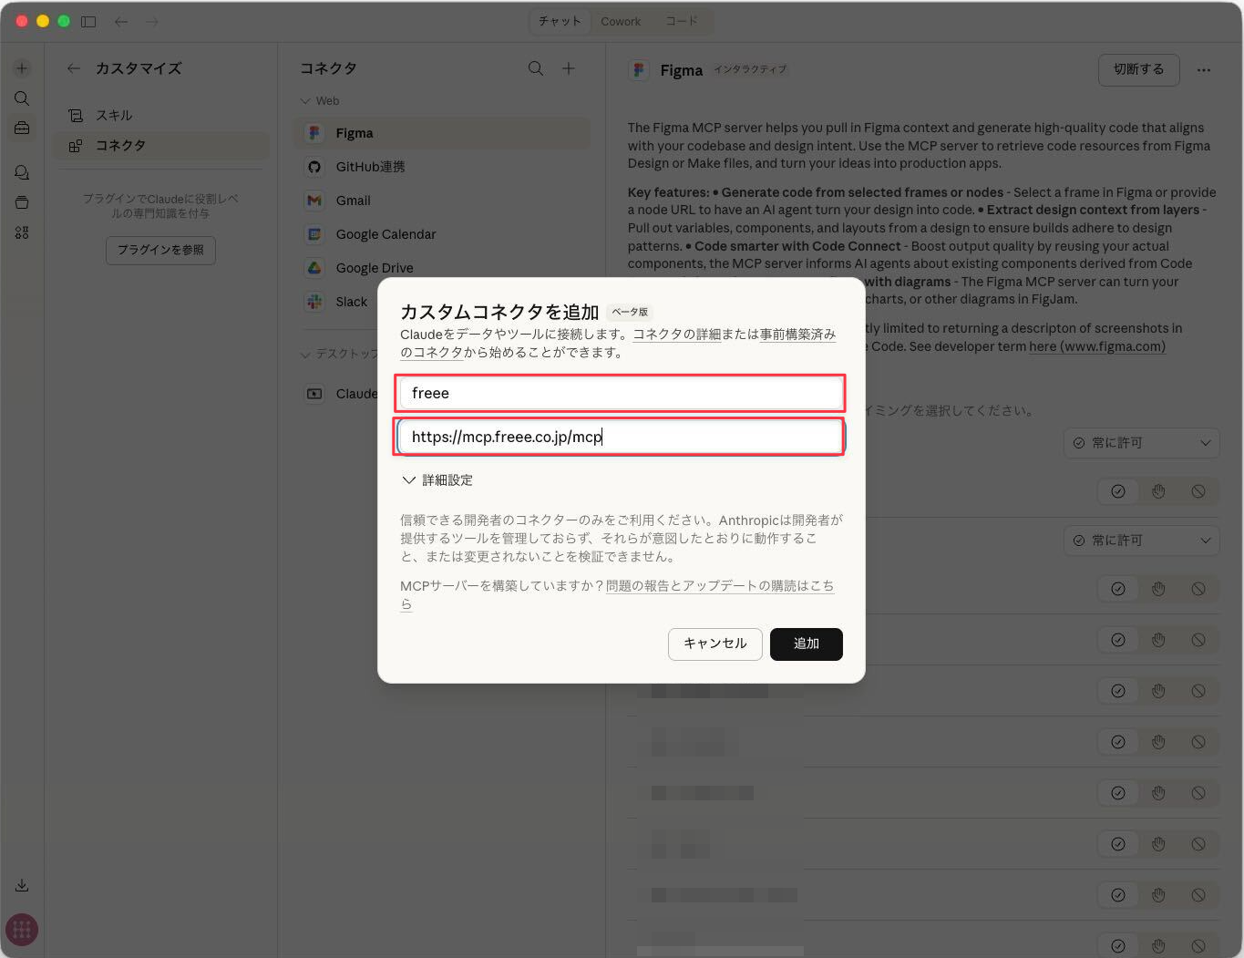
Task: Click the プラグインを参照 button
Action: point(160,250)
